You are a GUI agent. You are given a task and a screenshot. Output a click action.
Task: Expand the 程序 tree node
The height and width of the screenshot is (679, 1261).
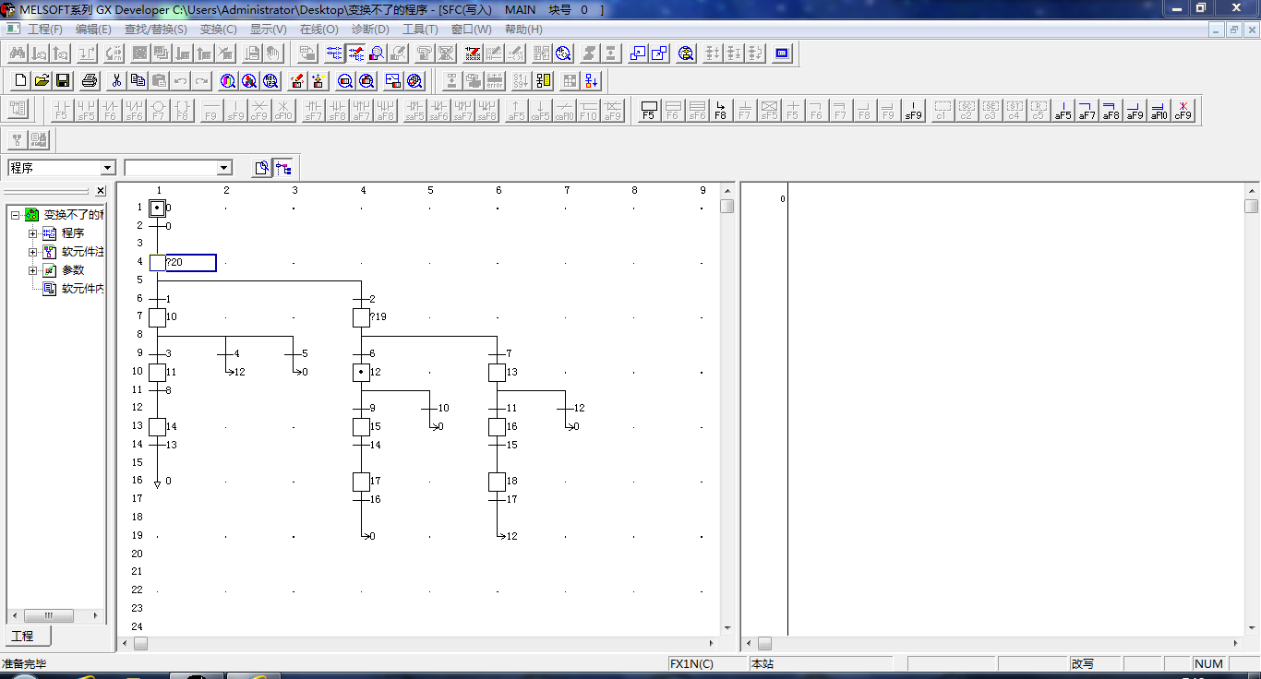pyautogui.click(x=32, y=233)
